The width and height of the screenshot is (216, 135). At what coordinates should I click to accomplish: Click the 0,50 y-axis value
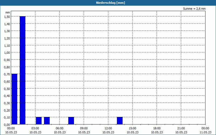click(7, 89)
